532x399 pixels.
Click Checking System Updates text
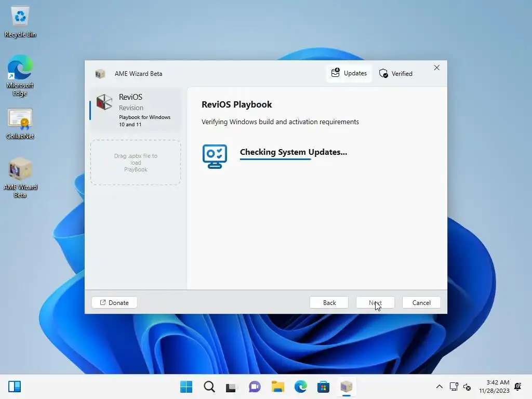[294, 152]
